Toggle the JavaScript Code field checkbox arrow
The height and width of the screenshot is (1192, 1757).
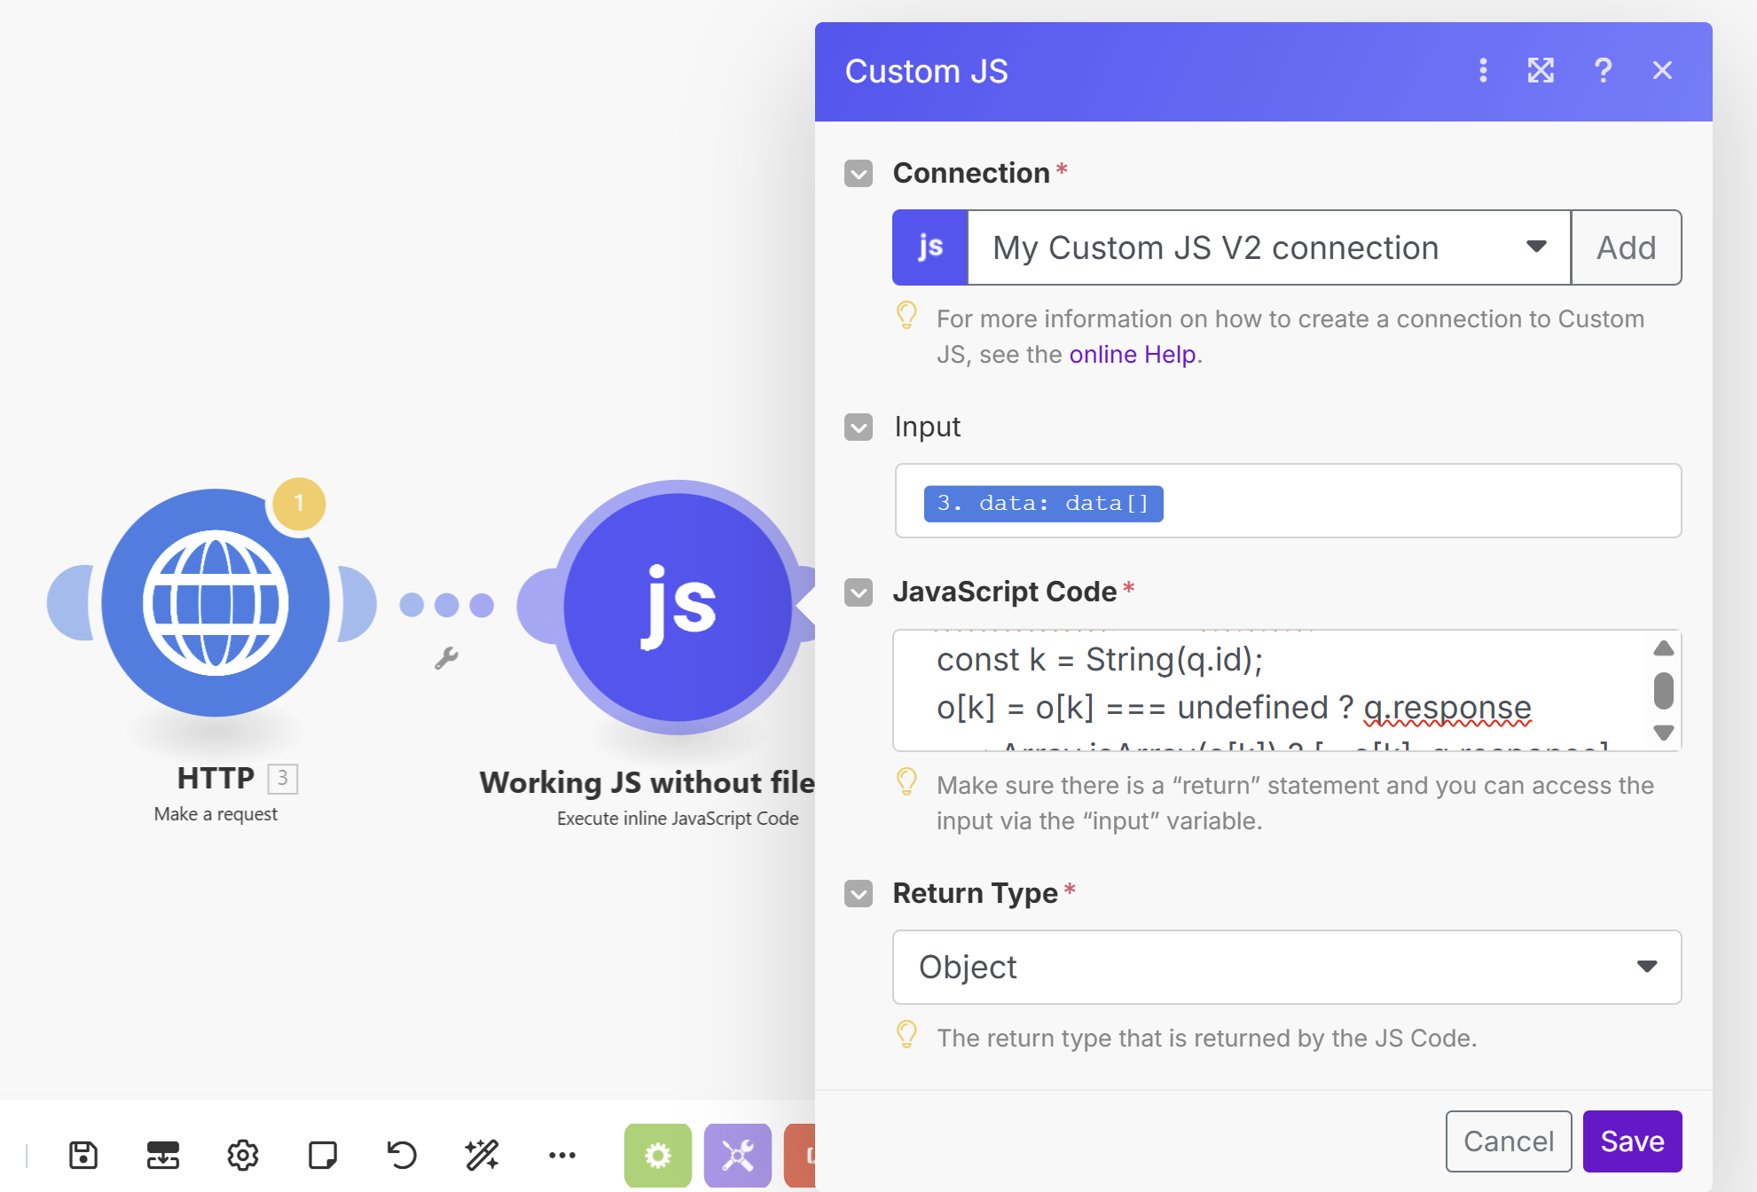pyautogui.click(x=859, y=592)
